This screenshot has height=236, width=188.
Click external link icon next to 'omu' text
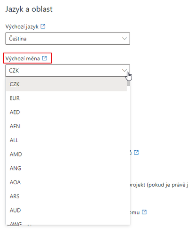[144, 212]
